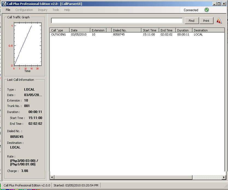The width and height of the screenshot is (228, 190).
Task: Close the Call Plus window
Action: (224, 4)
